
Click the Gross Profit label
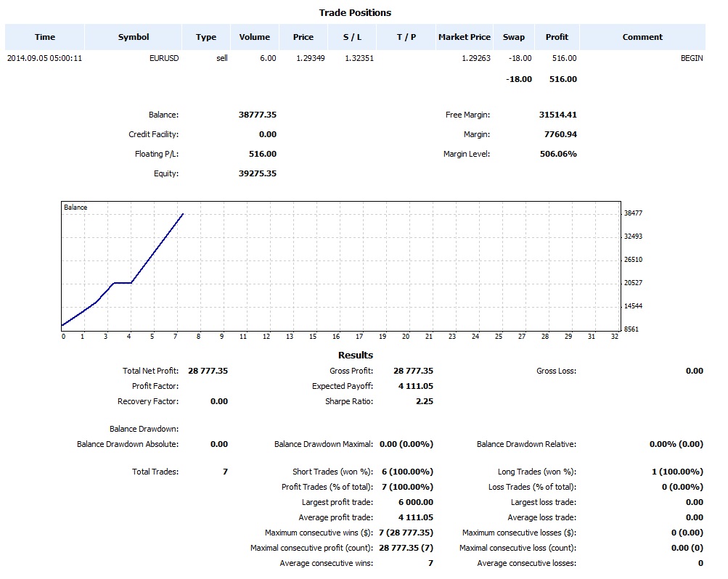(351, 371)
